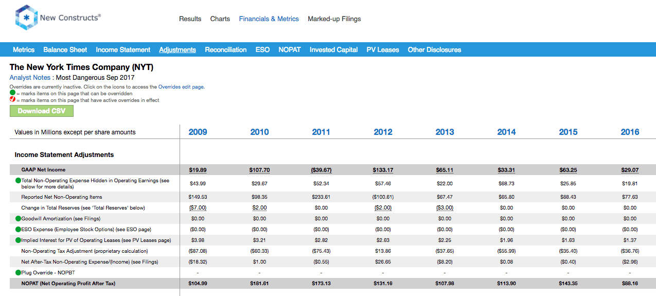Click the 2015 column header

tap(569, 132)
